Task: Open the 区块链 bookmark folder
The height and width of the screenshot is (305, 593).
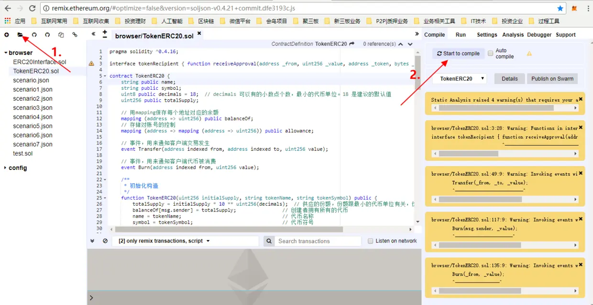Action: click(201, 21)
